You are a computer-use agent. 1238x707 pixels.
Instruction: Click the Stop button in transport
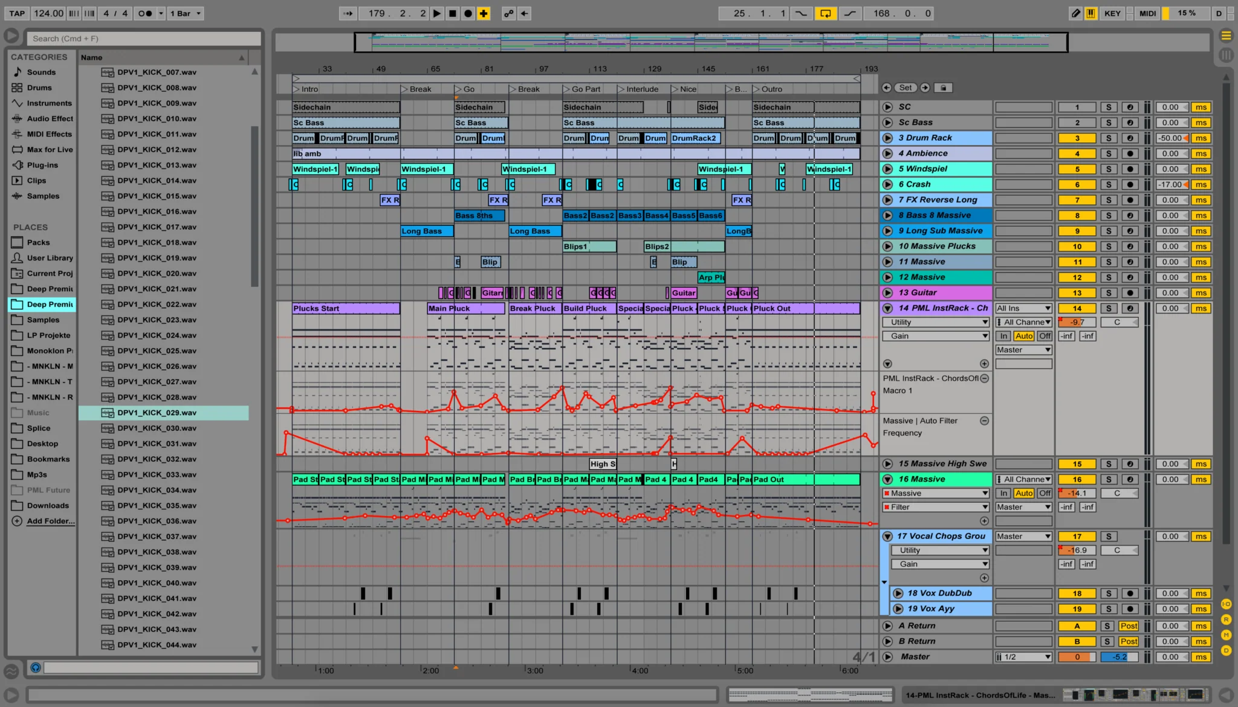(452, 13)
